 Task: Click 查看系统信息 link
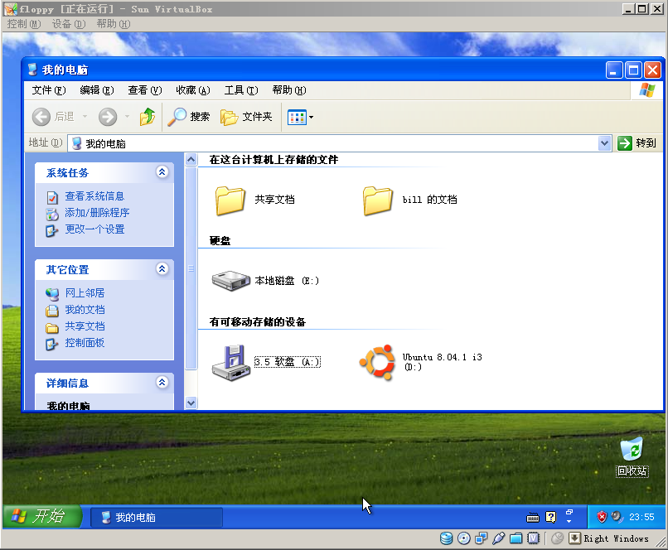point(94,196)
